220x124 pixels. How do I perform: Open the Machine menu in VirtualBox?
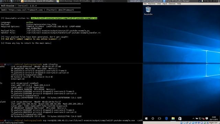point(152,4)
